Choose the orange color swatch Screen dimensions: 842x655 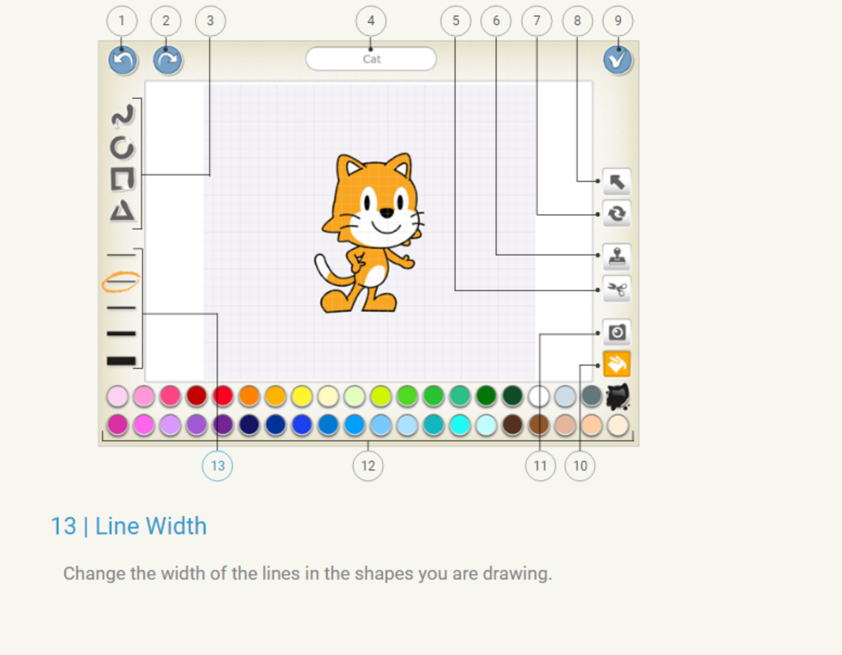pos(249,396)
